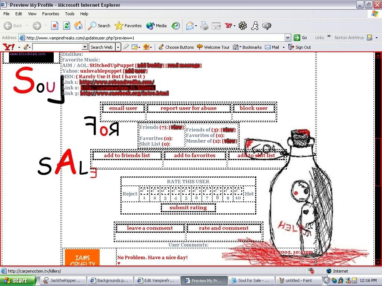Select rating 1 radio button
The width and height of the screenshot is (382, 286).
(144, 191)
